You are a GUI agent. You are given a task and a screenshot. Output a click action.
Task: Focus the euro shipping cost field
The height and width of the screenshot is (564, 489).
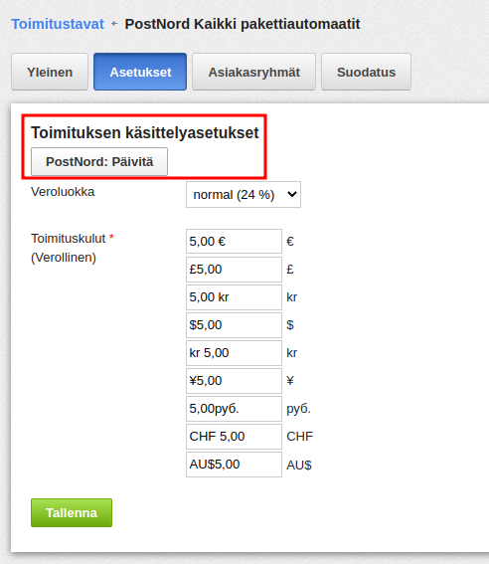[234, 242]
